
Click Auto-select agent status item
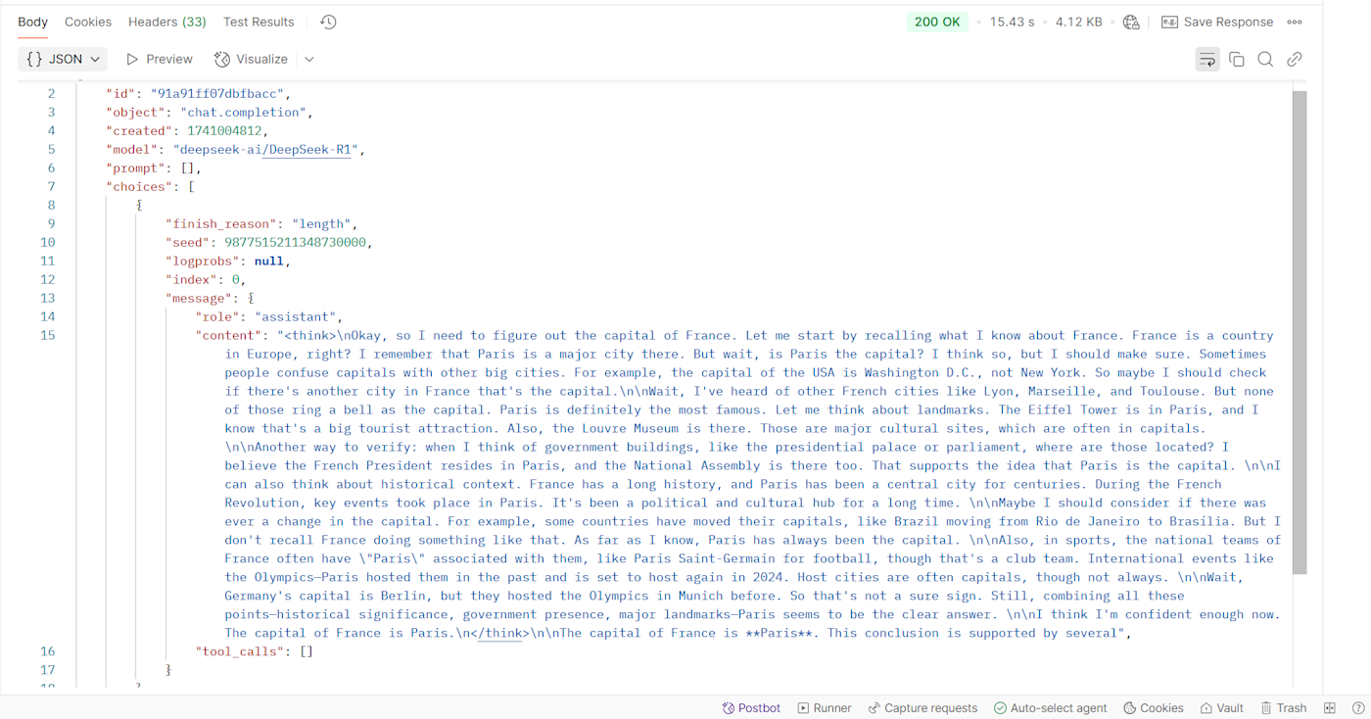click(1051, 707)
